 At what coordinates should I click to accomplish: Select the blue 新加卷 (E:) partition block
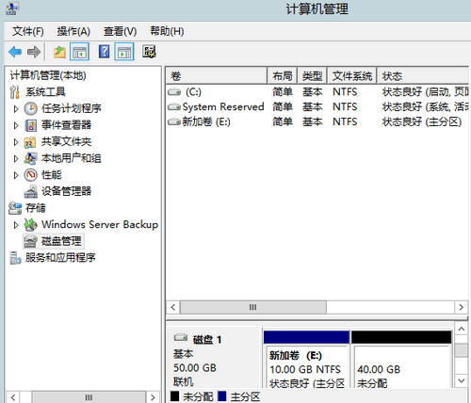click(x=306, y=360)
